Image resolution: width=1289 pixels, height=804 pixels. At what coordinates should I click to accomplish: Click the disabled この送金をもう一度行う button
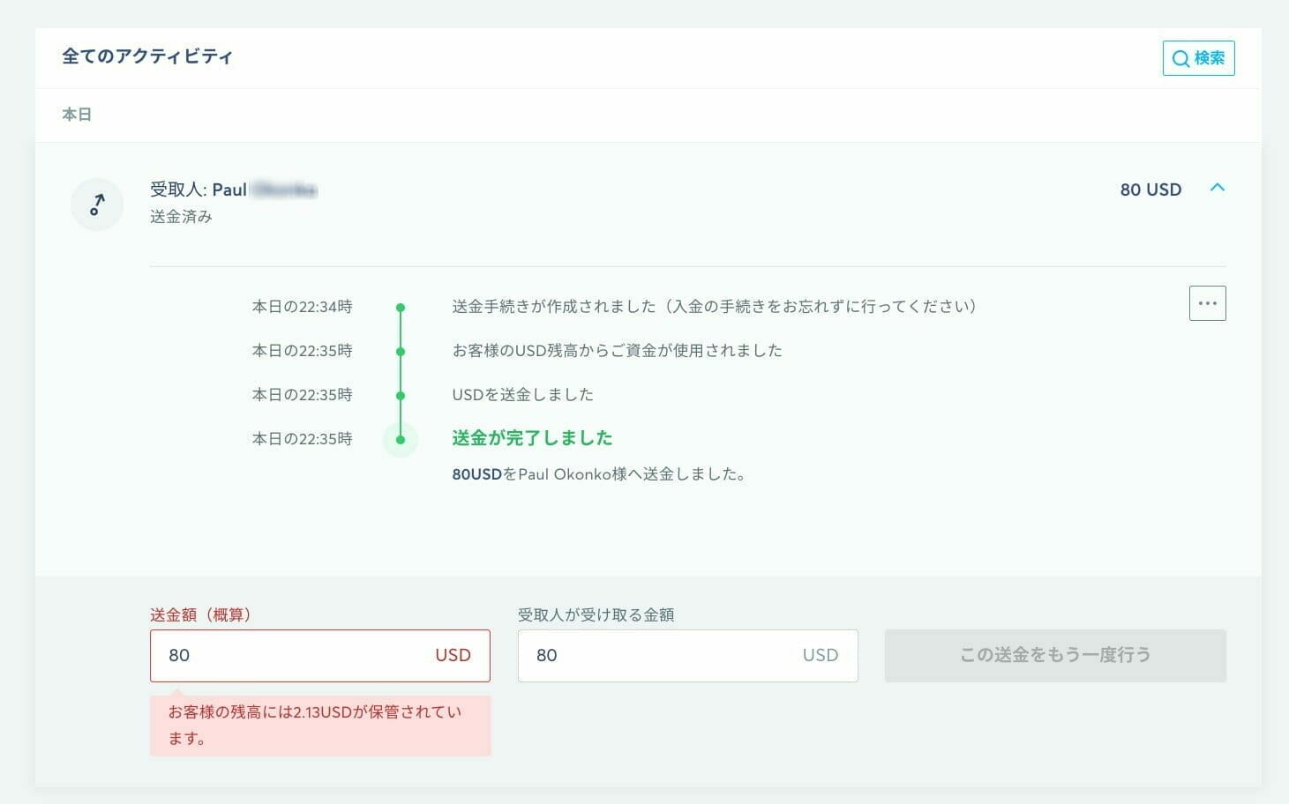pos(1055,655)
